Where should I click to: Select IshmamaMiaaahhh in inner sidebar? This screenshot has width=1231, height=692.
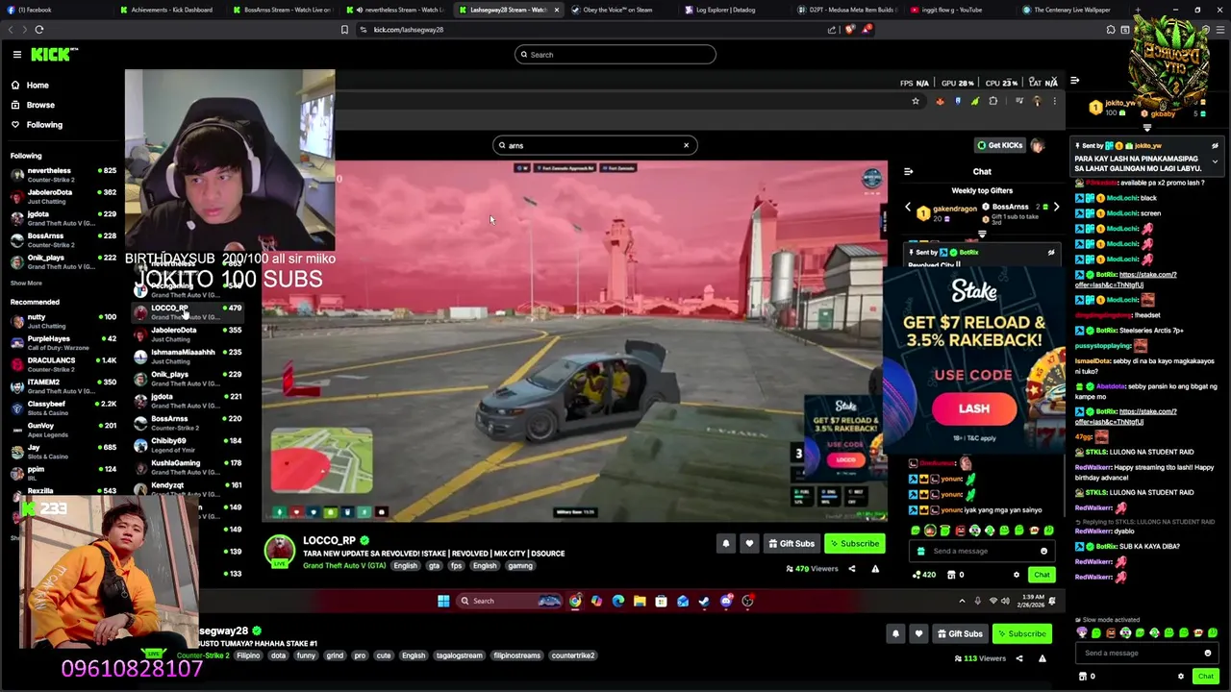188,356
